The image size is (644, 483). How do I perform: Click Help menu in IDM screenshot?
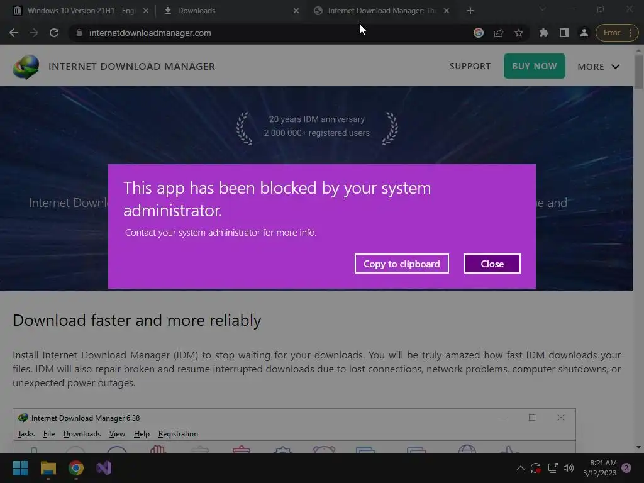142,434
